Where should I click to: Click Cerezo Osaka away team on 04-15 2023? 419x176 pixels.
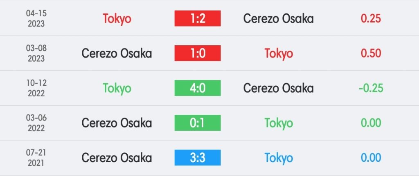coord(278,18)
